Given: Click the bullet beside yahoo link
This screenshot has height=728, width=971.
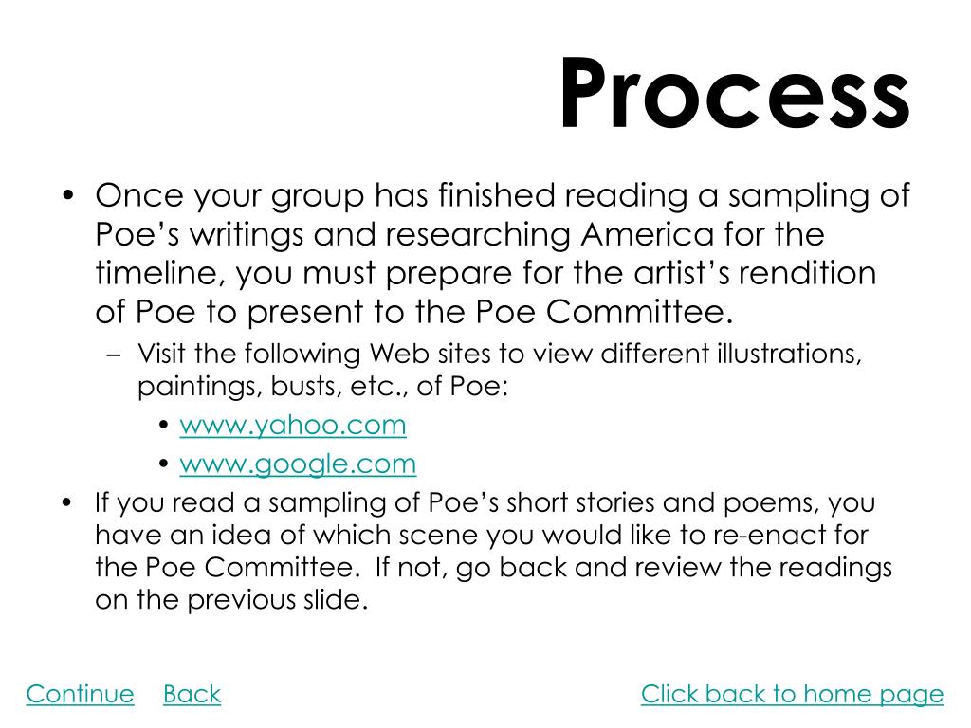Looking at the screenshot, I should (163, 426).
